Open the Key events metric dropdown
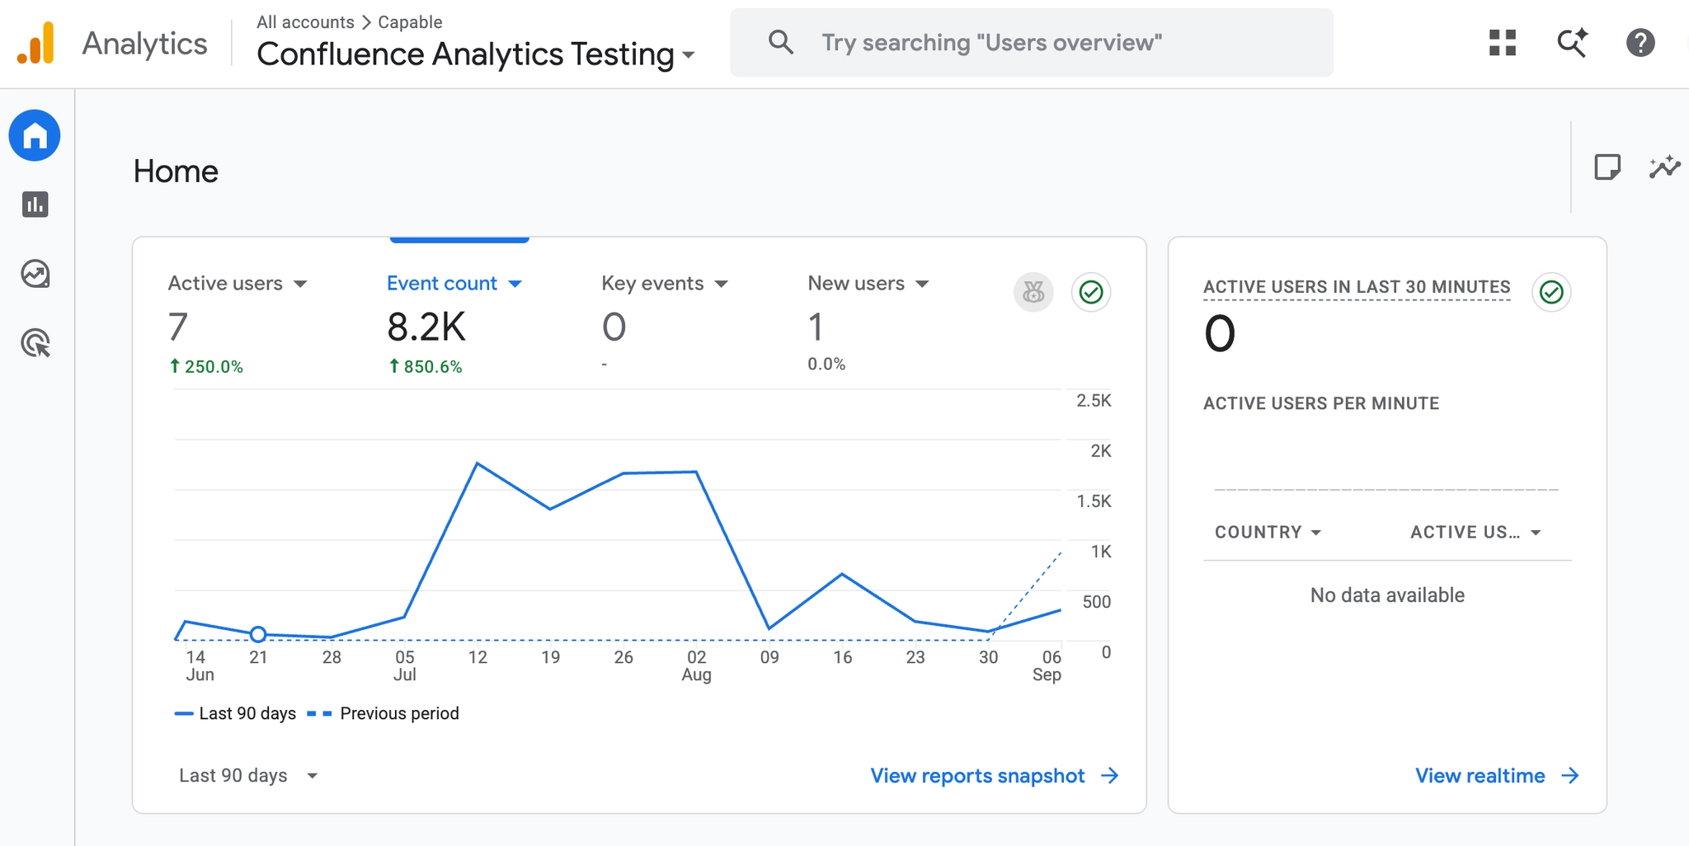 tap(665, 284)
